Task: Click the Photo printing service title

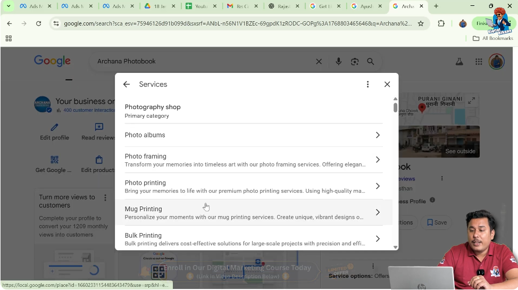Action: [x=145, y=183]
